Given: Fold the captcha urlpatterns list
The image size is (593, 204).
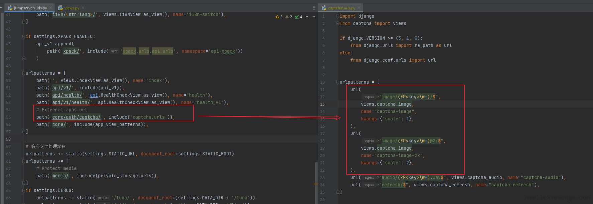Looking at the screenshot, I should click(338, 82).
